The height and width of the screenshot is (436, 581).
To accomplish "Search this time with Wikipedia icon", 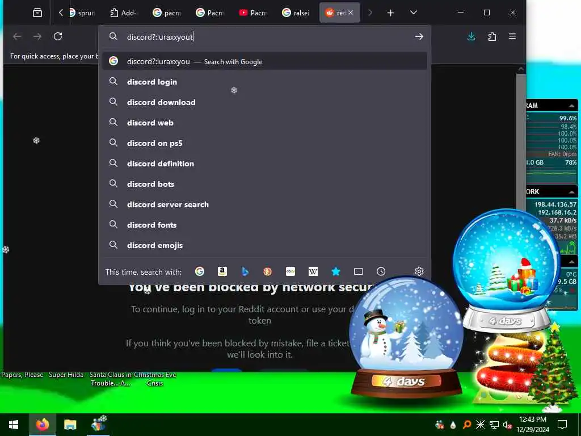I will click(x=313, y=272).
